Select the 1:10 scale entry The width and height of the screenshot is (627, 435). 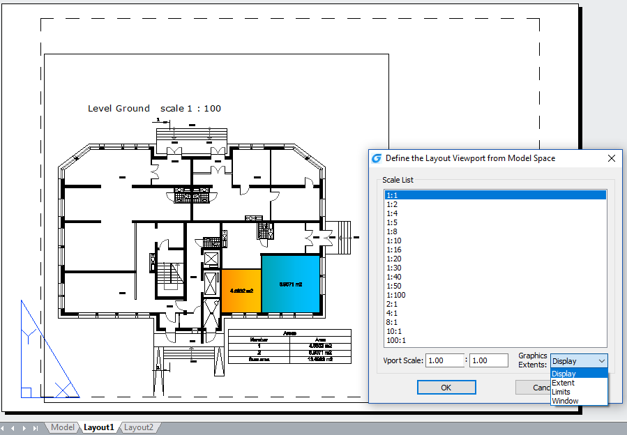pos(495,241)
